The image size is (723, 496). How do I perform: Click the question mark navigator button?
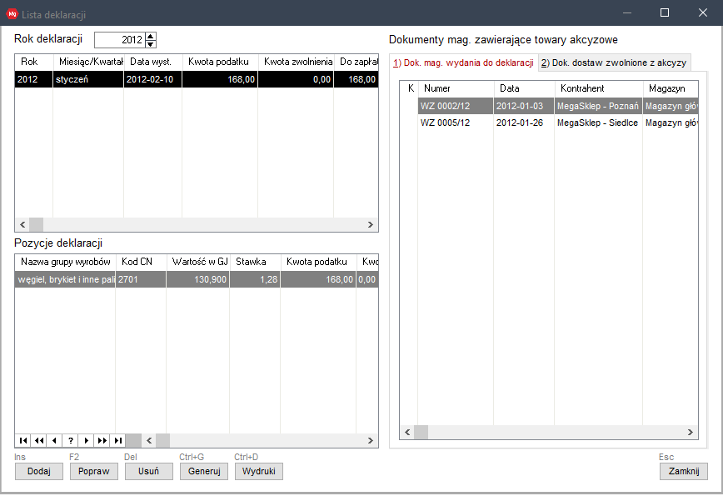(x=71, y=440)
